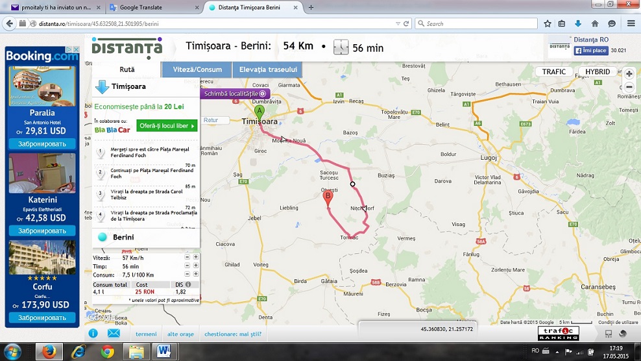Click the Facebook Îmi place button
Image resolution: width=641 pixels, height=361 pixels.
[x=590, y=51]
